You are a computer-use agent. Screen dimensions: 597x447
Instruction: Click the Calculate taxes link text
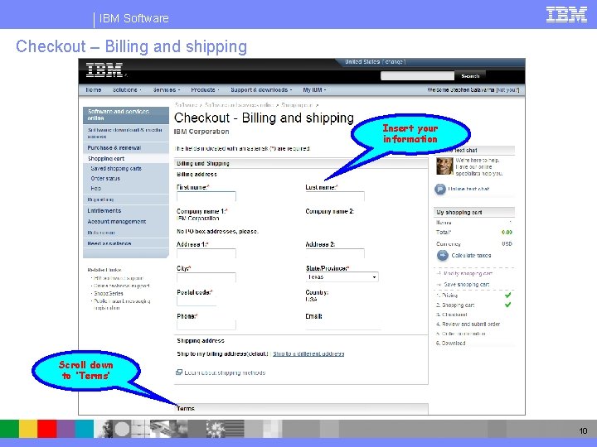point(471,256)
